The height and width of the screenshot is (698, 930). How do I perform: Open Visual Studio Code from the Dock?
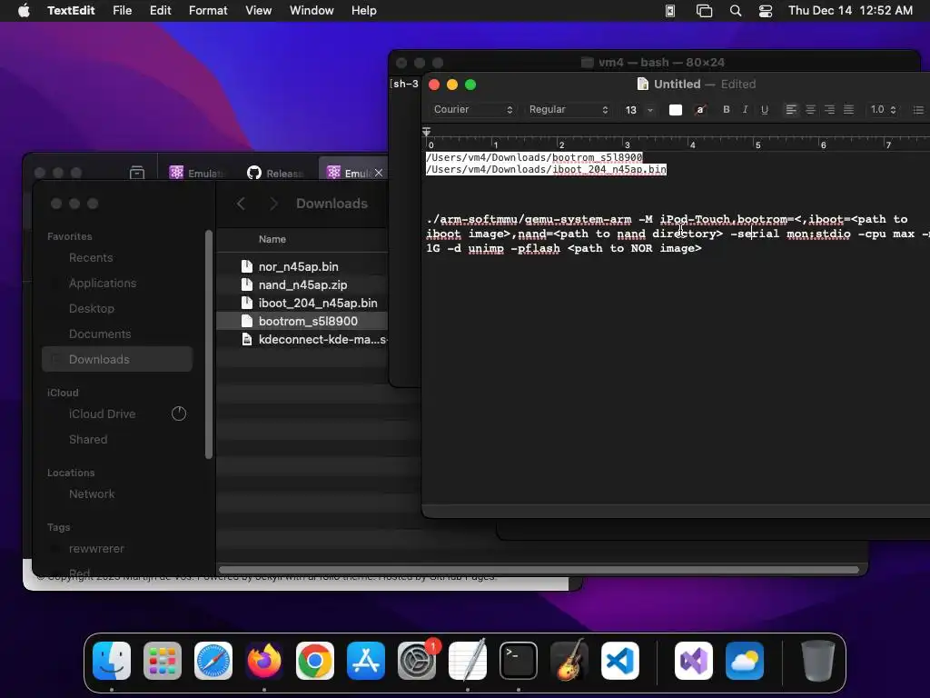(619, 661)
